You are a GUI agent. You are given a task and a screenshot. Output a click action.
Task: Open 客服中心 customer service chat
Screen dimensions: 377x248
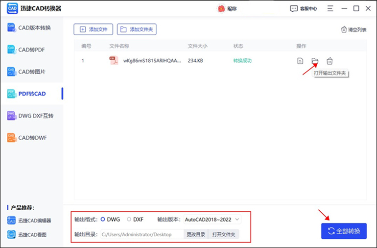304,9
